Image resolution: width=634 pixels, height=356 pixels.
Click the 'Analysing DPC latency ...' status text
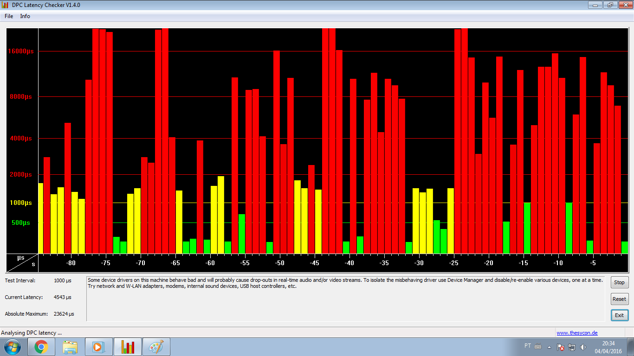(32, 333)
